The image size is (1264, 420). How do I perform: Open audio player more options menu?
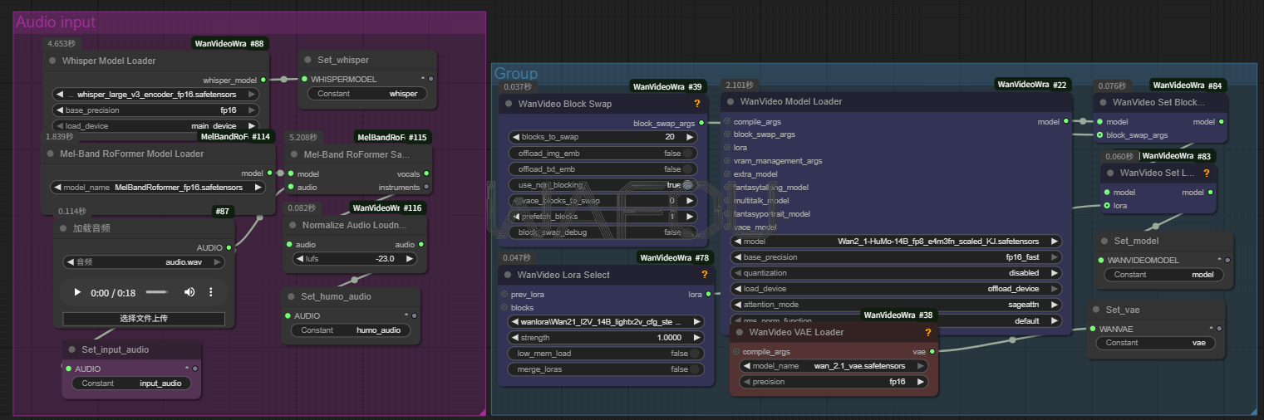pos(211,292)
